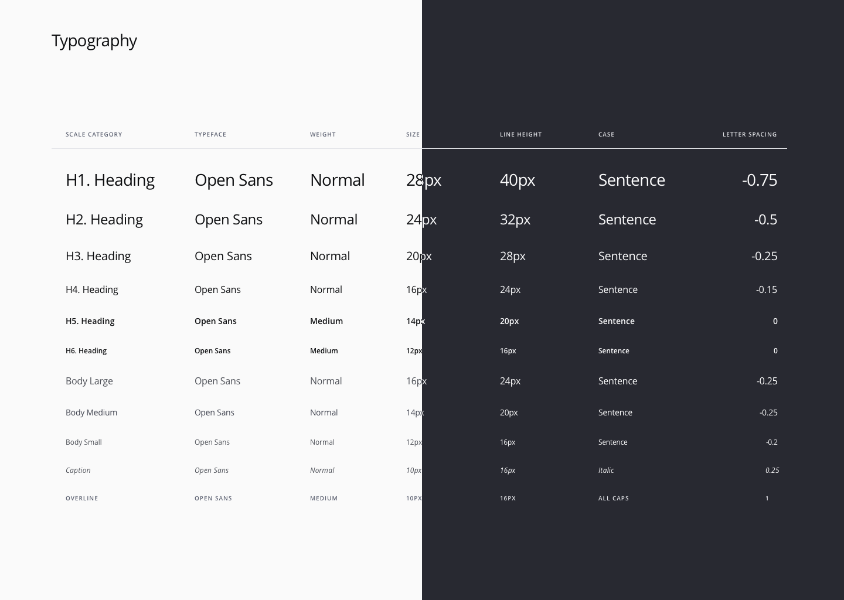Select the CASE column header
Viewport: 844px width, 600px height.
[607, 134]
